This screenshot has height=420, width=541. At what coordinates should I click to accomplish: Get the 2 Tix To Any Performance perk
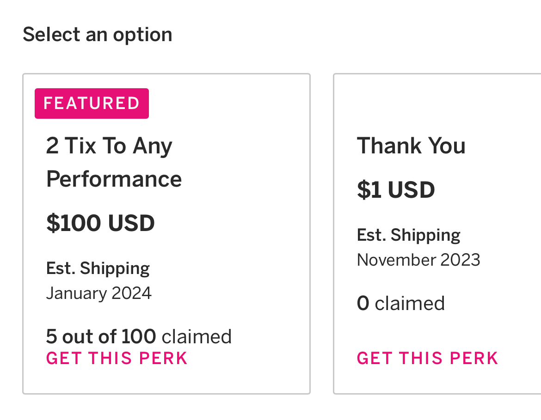(x=117, y=359)
